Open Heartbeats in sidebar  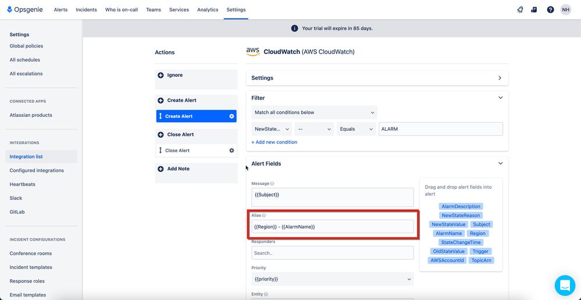tap(23, 184)
